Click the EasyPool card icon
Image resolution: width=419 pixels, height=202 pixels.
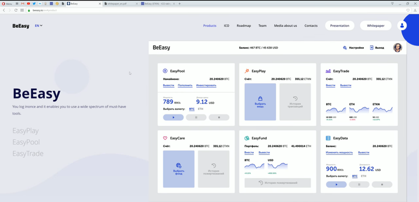coord(165,71)
